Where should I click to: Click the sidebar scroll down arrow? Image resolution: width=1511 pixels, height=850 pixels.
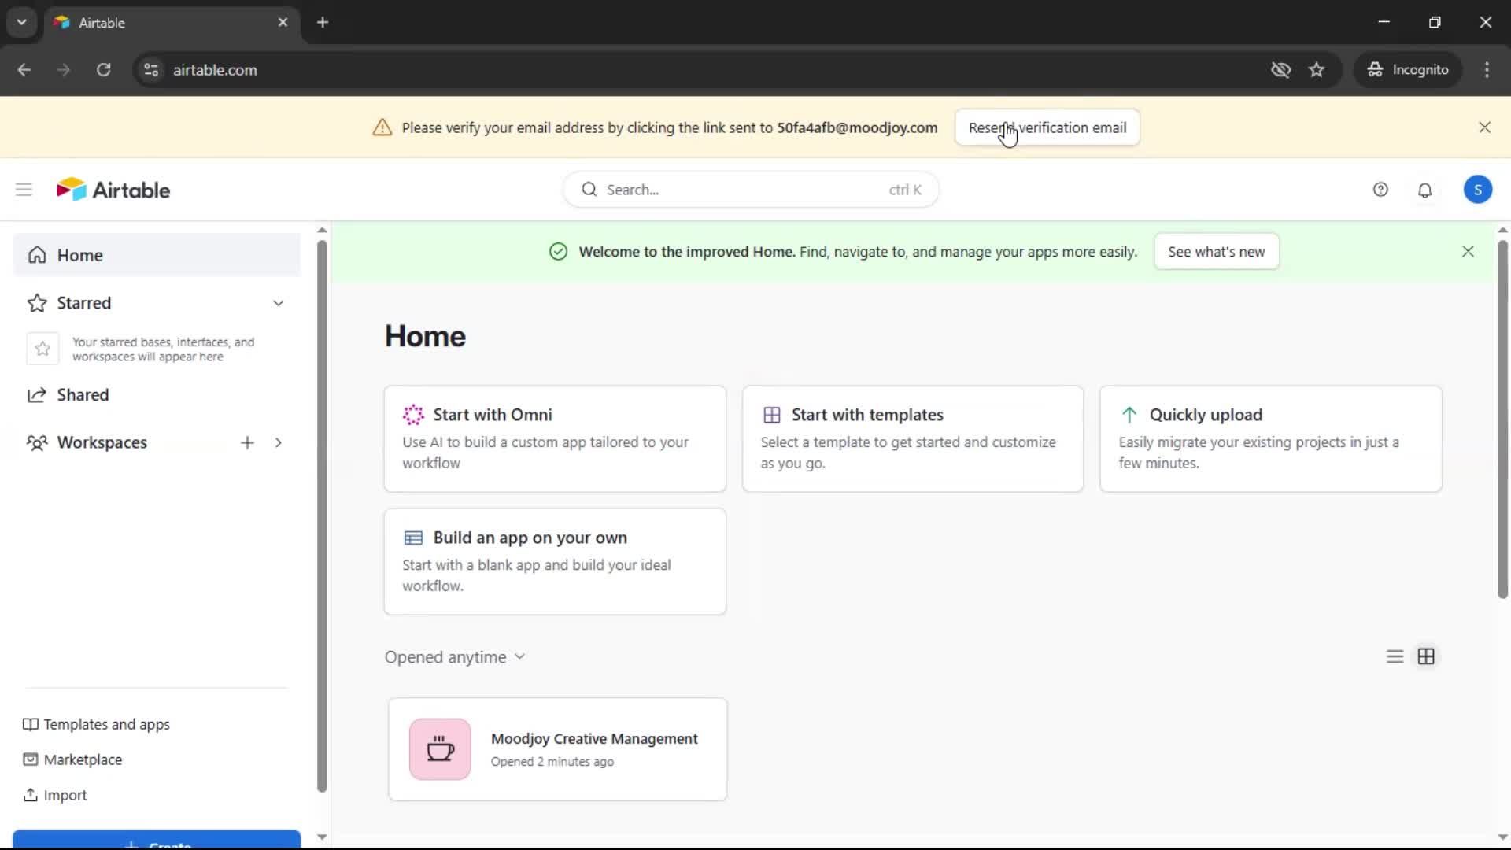pos(322,837)
